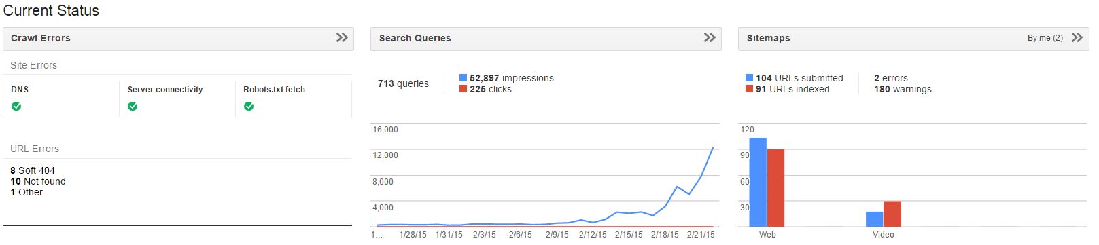Open Sitemaps double-arrow icon
This screenshot has height=245, width=1099.
(1077, 37)
